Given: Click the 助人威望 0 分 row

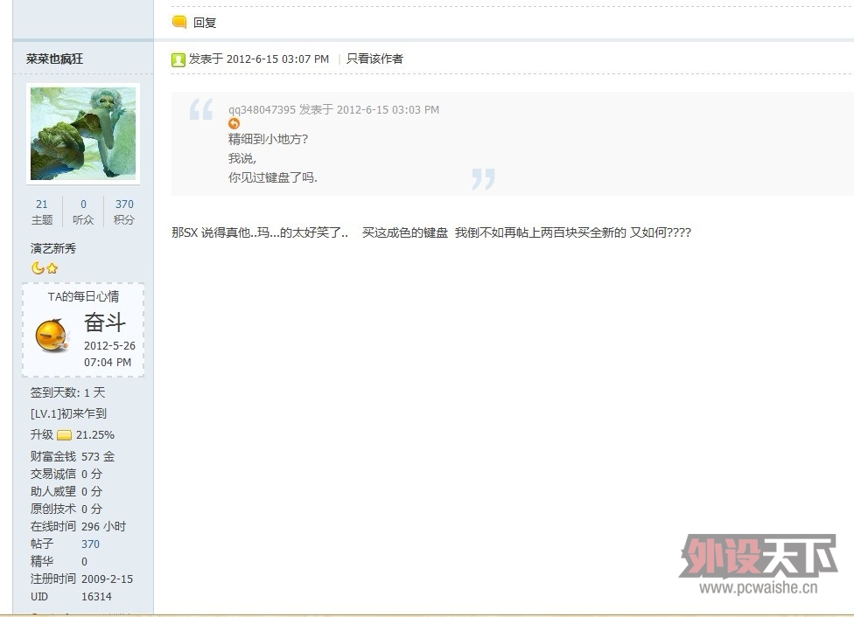Looking at the screenshot, I should [x=66, y=491].
